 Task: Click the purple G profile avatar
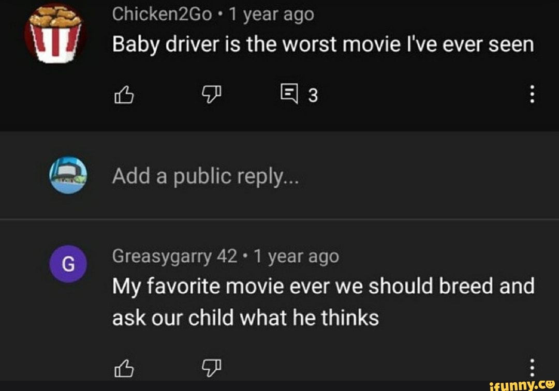coord(68,264)
